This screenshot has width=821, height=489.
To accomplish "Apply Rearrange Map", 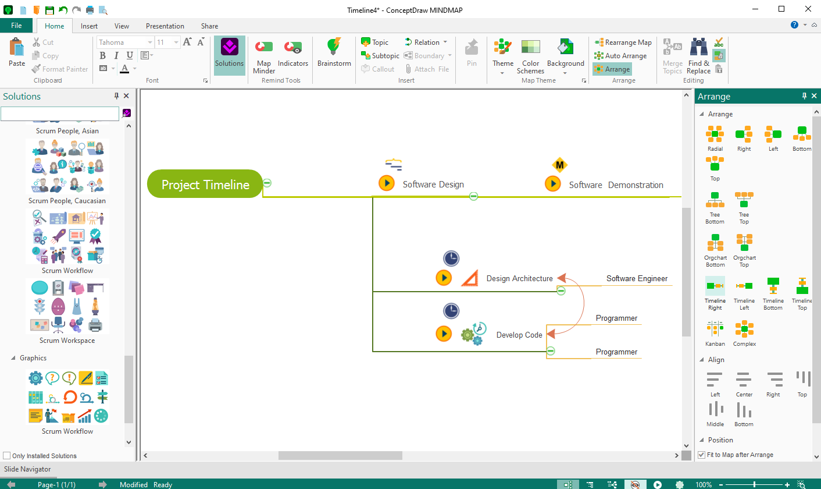I will [x=623, y=42].
